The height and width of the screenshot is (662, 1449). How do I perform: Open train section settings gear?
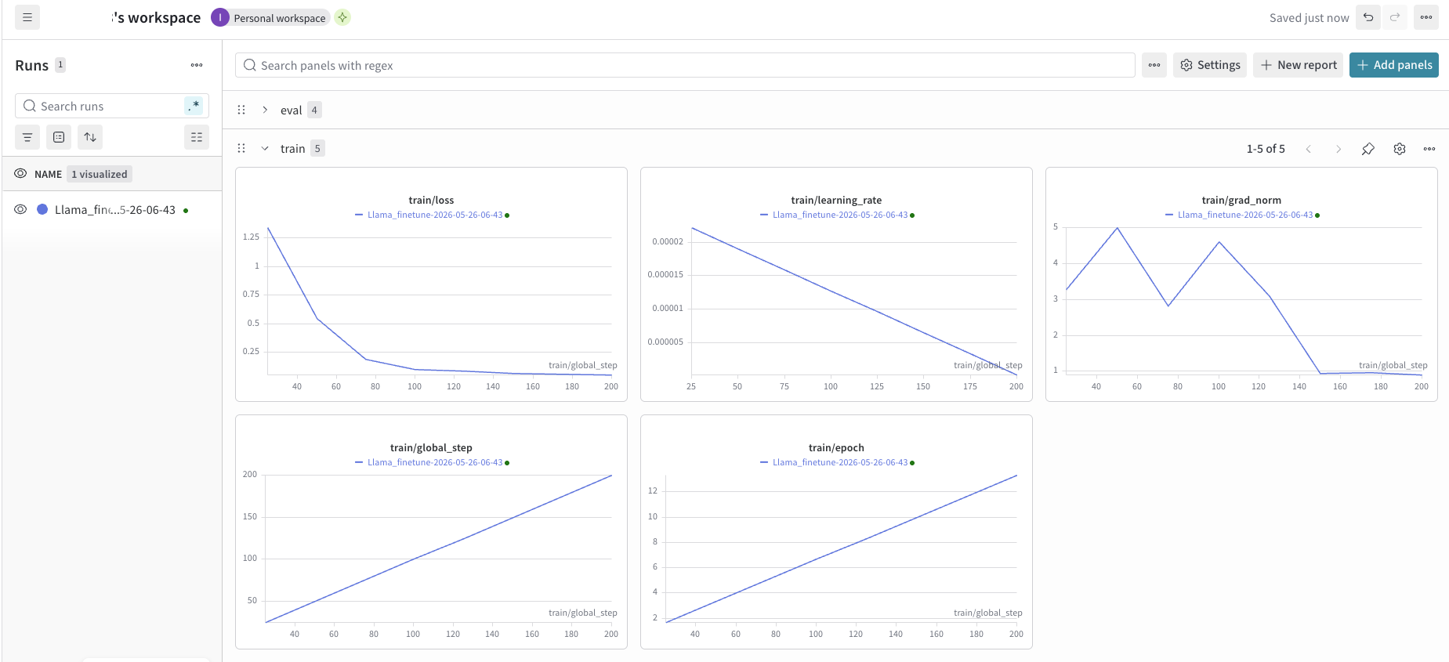(1400, 149)
